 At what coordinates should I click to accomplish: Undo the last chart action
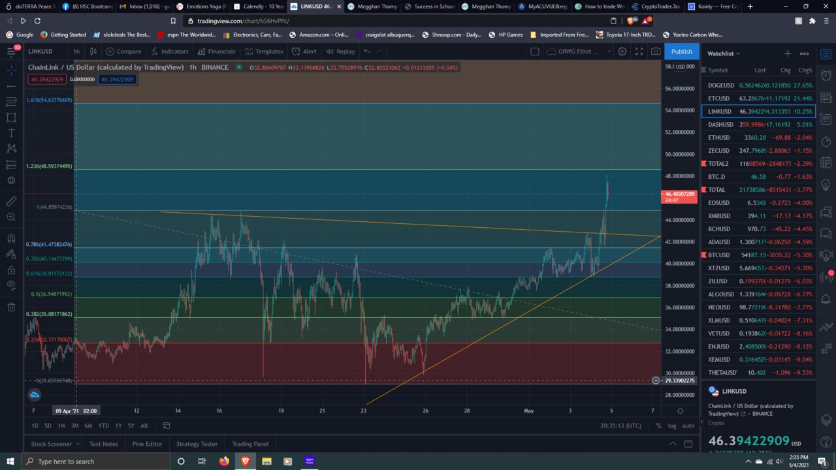click(366, 52)
